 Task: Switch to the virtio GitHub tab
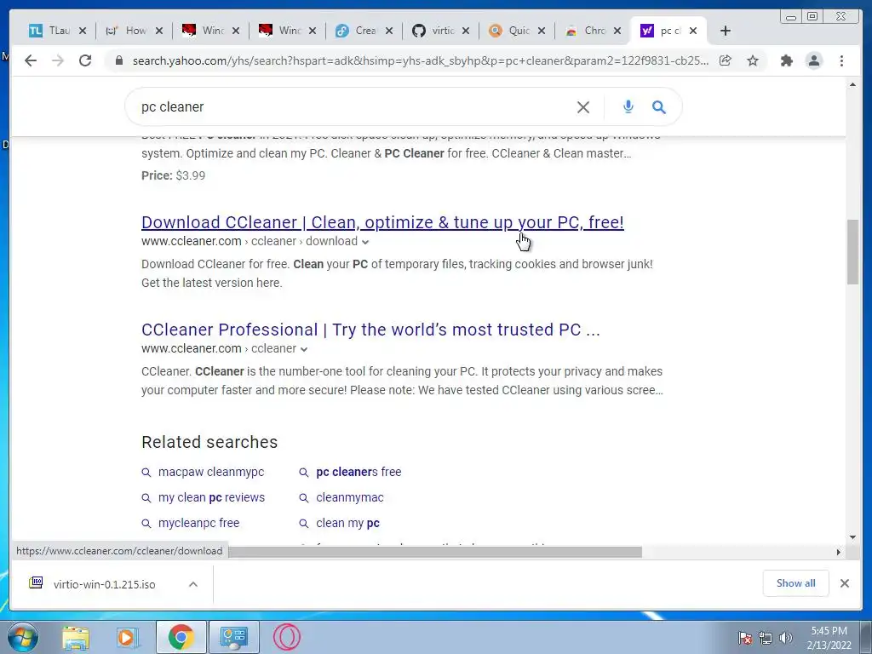435,31
